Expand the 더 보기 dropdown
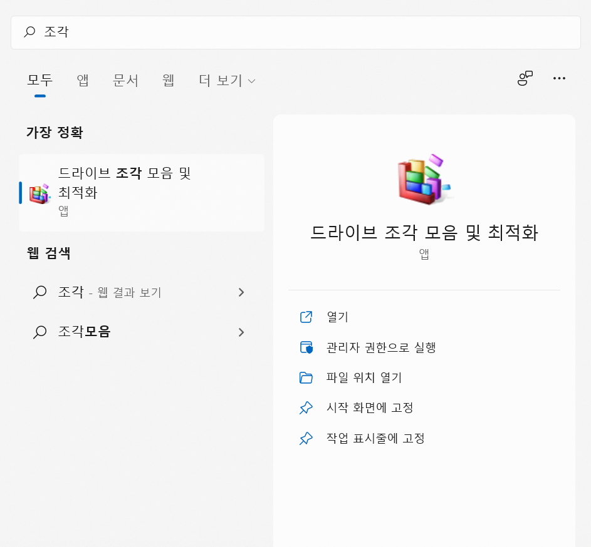 [226, 80]
